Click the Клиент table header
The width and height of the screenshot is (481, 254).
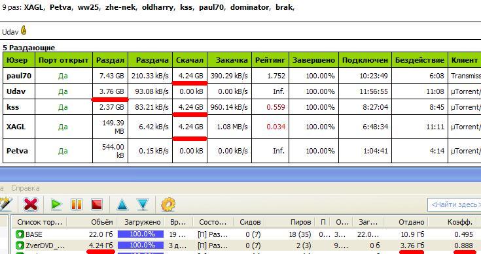(465, 60)
